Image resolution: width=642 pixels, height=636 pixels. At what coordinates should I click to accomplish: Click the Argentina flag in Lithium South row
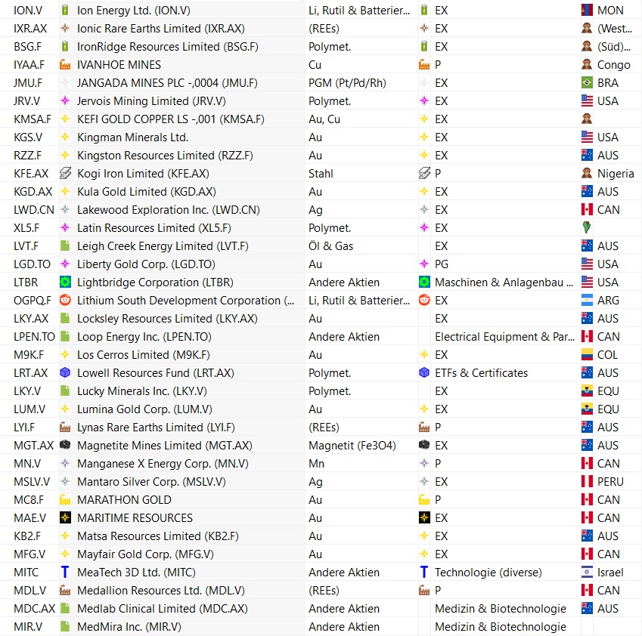pos(587,300)
